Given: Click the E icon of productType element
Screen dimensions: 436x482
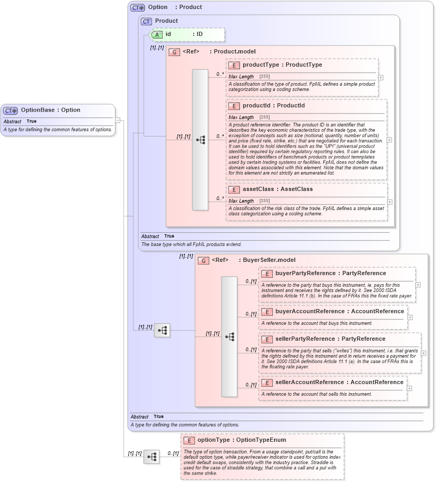Looking at the screenshot, I should pyautogui.click(x=234, y=65).
